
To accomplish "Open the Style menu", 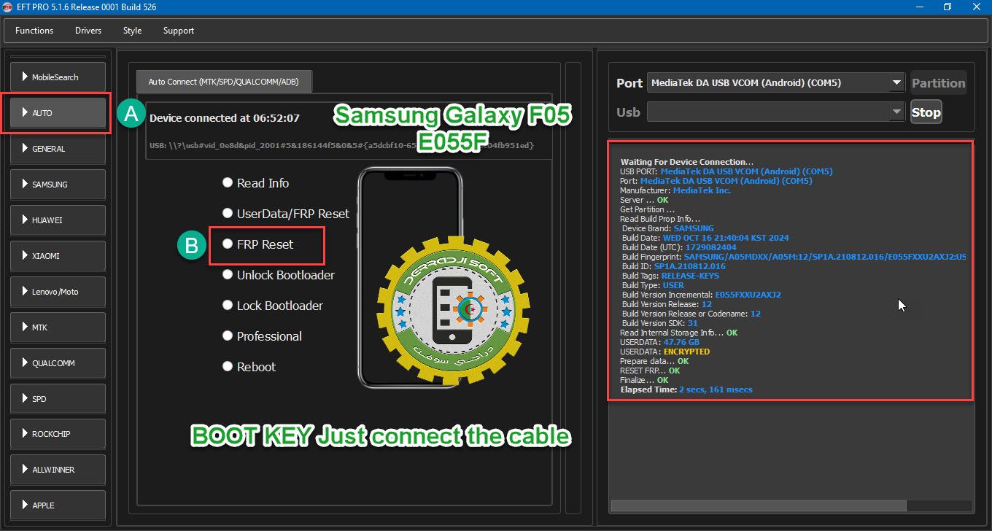I will coord(132,31).
